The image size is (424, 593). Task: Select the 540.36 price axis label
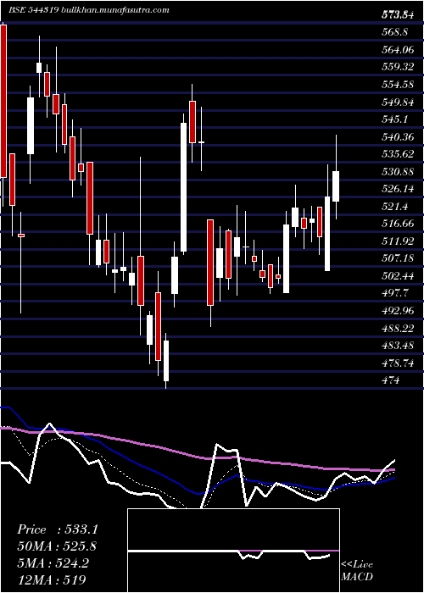click(397, 137)
